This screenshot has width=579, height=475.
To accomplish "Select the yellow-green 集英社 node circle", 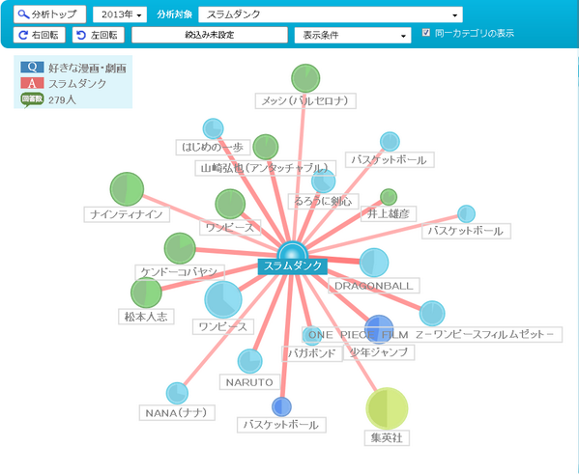I will (x=387, y=408).
